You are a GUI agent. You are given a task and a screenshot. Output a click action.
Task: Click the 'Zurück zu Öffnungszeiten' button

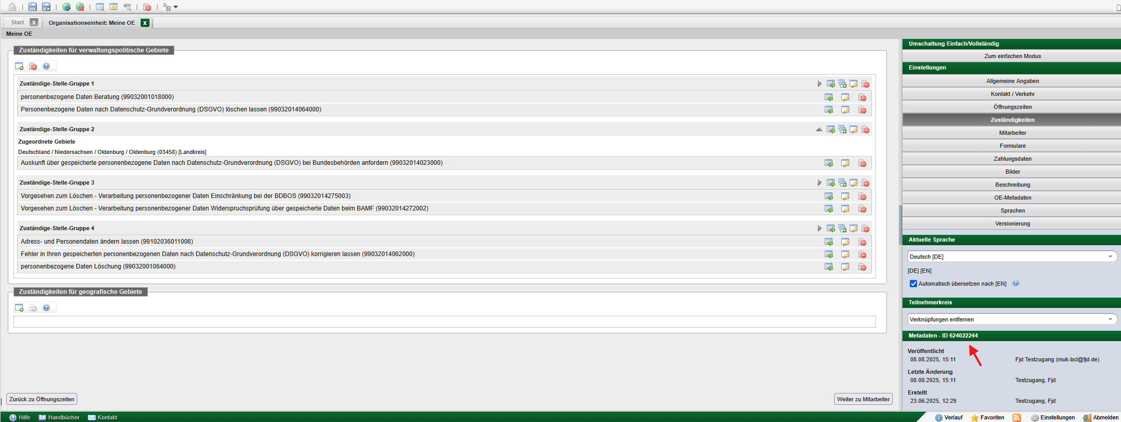tap(42, 399)
